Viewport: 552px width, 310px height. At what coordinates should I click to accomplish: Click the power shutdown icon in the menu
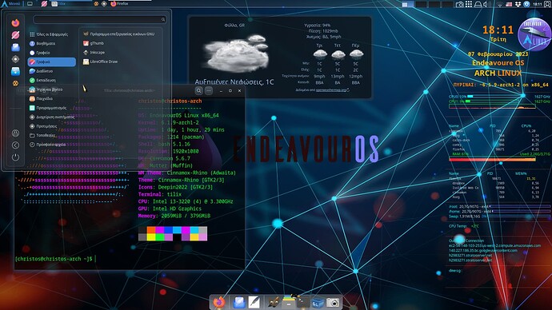[x=15, y=157]
